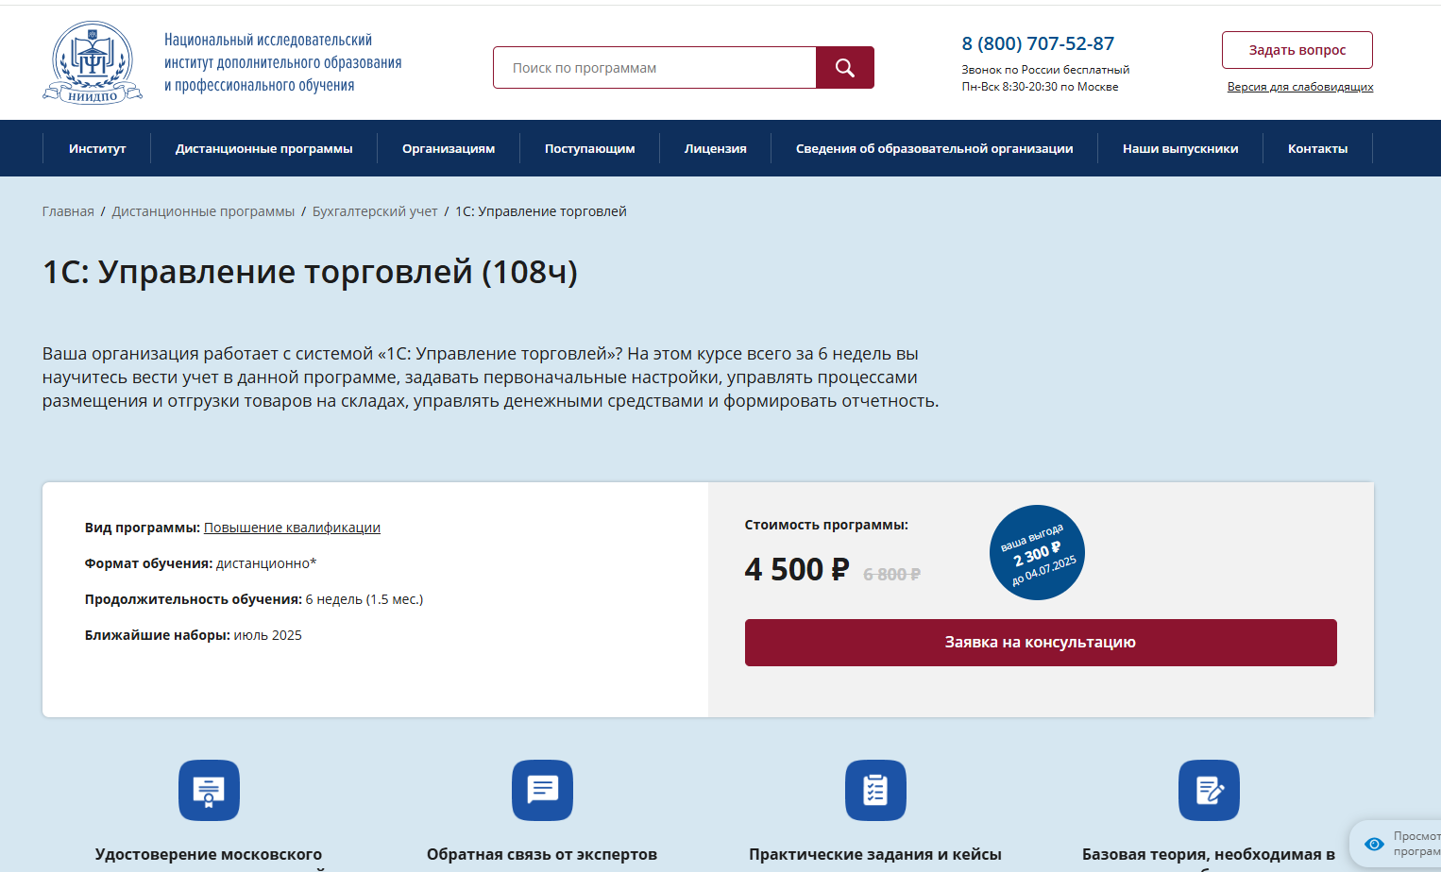The height and width of the screenshot is (872, 1441).
Task: Select Организациям in the navigation bar
Action: 449,148
